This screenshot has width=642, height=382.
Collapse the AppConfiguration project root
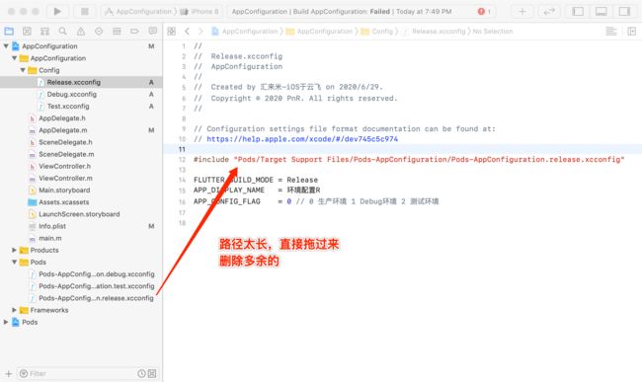point(6,46)
